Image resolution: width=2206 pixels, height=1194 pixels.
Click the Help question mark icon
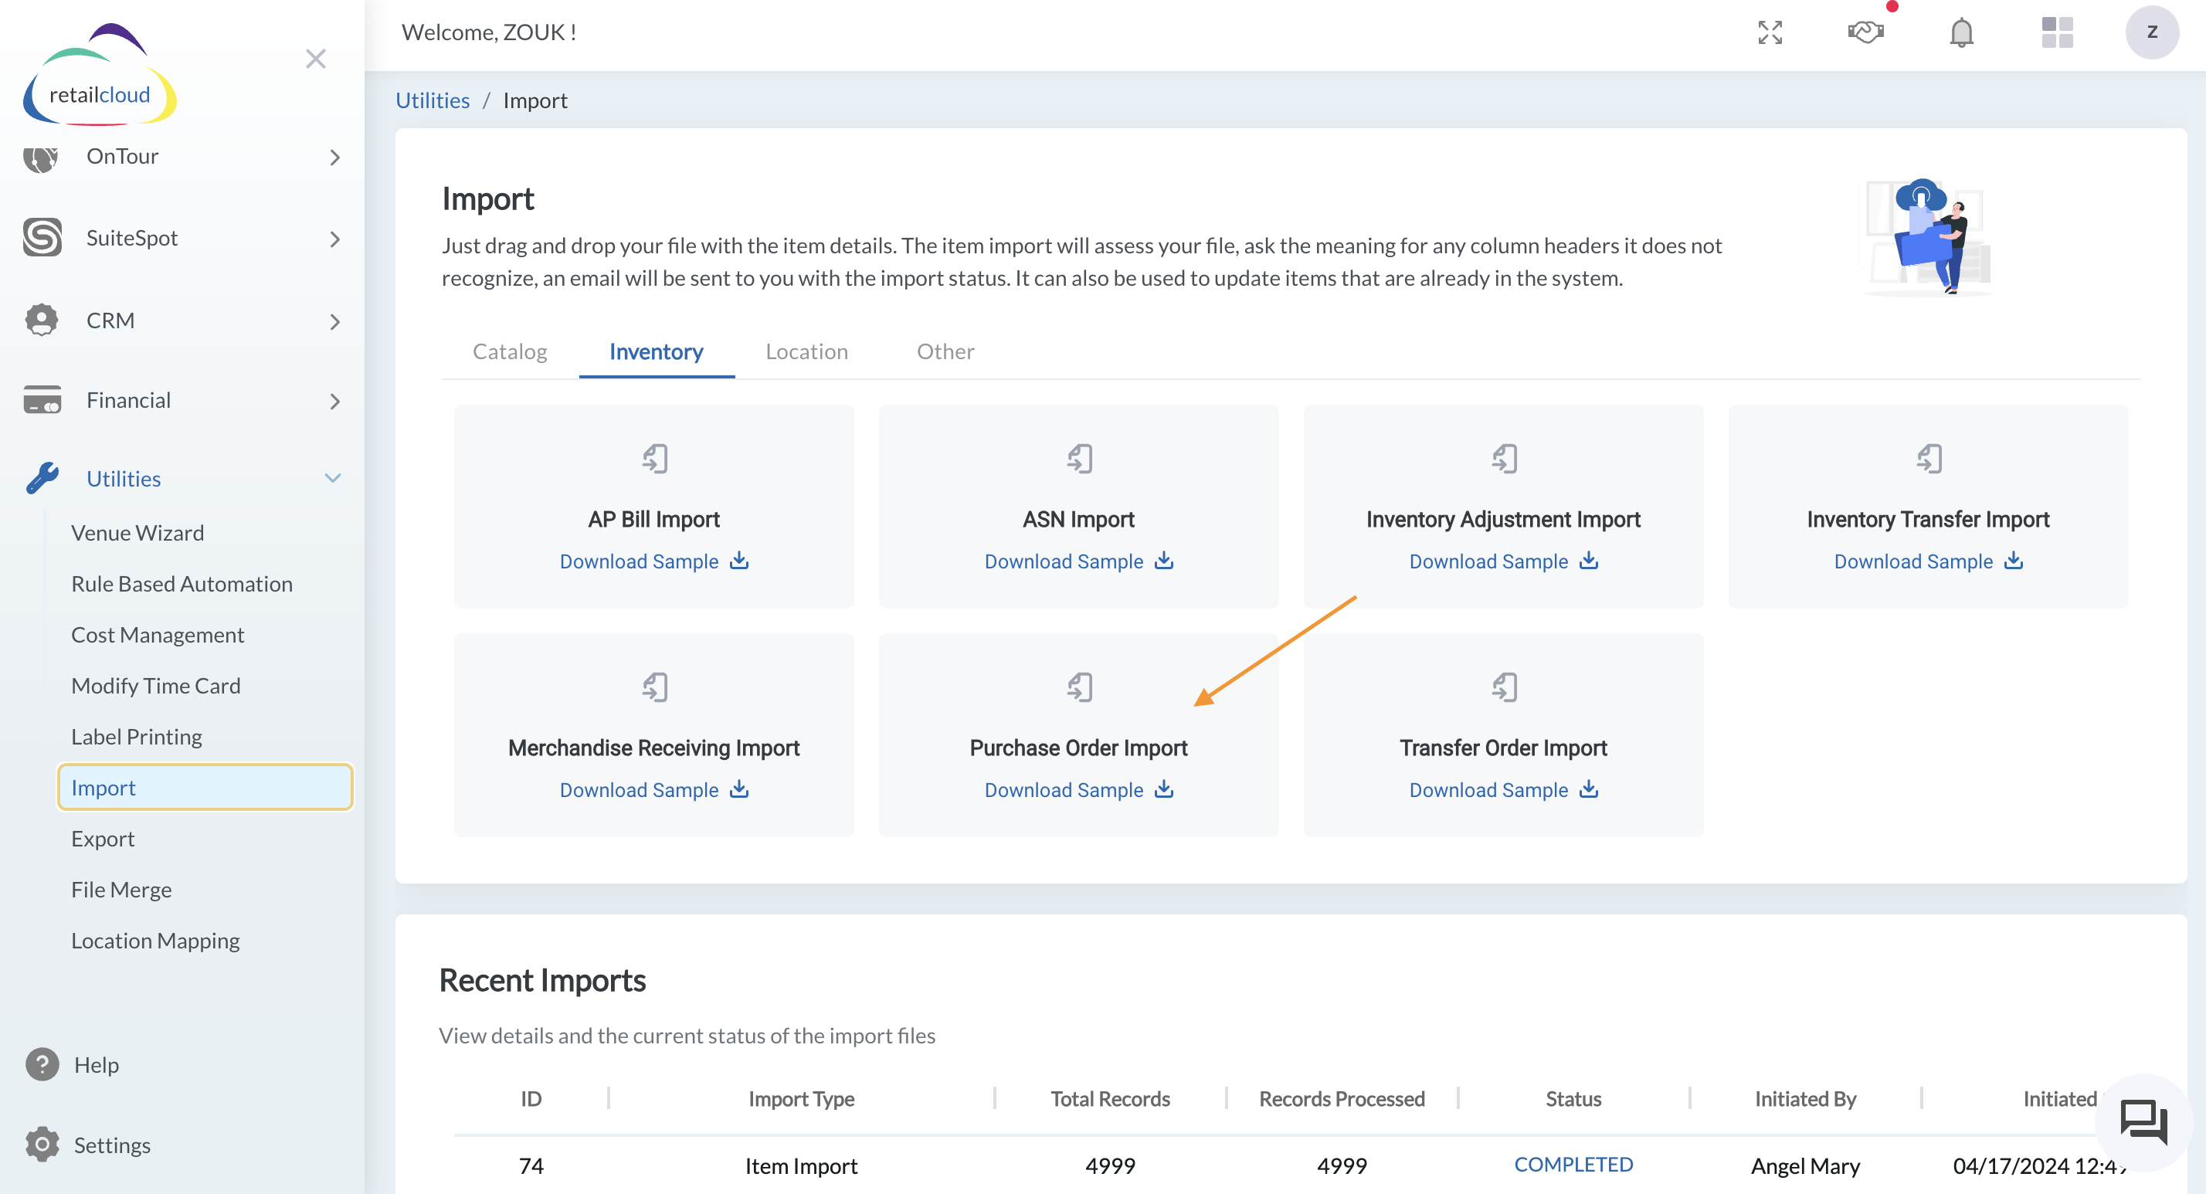pyautogui.click(x=42, y=1063)
